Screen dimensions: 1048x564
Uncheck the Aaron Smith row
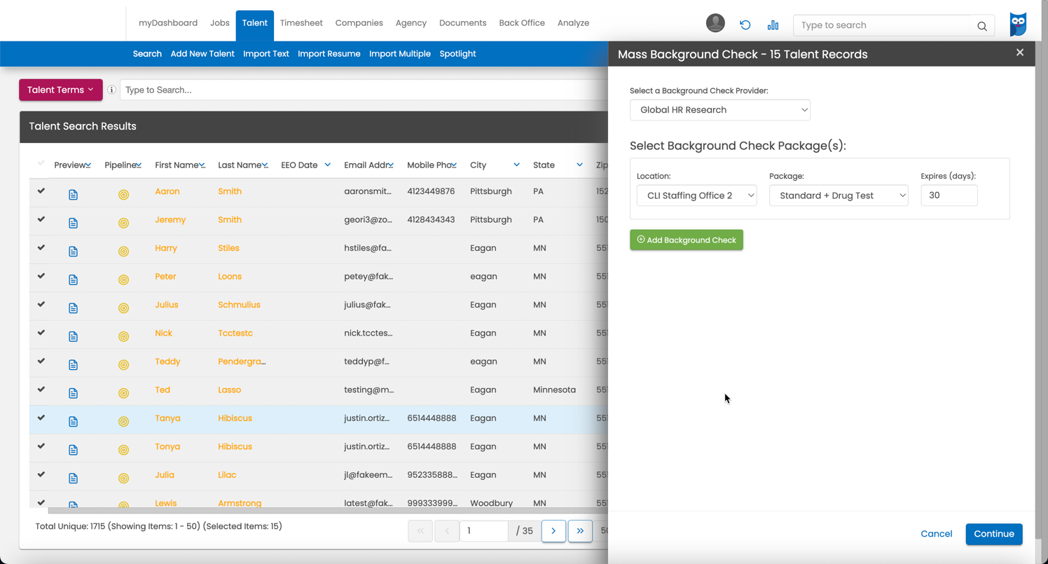(x=41, y=191)
